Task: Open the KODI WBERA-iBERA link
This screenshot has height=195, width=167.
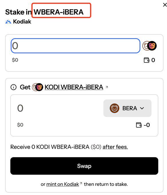Action: click(x=74, y=87)
